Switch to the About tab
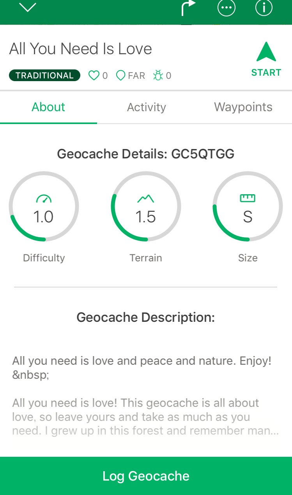 tap(48, 107)
